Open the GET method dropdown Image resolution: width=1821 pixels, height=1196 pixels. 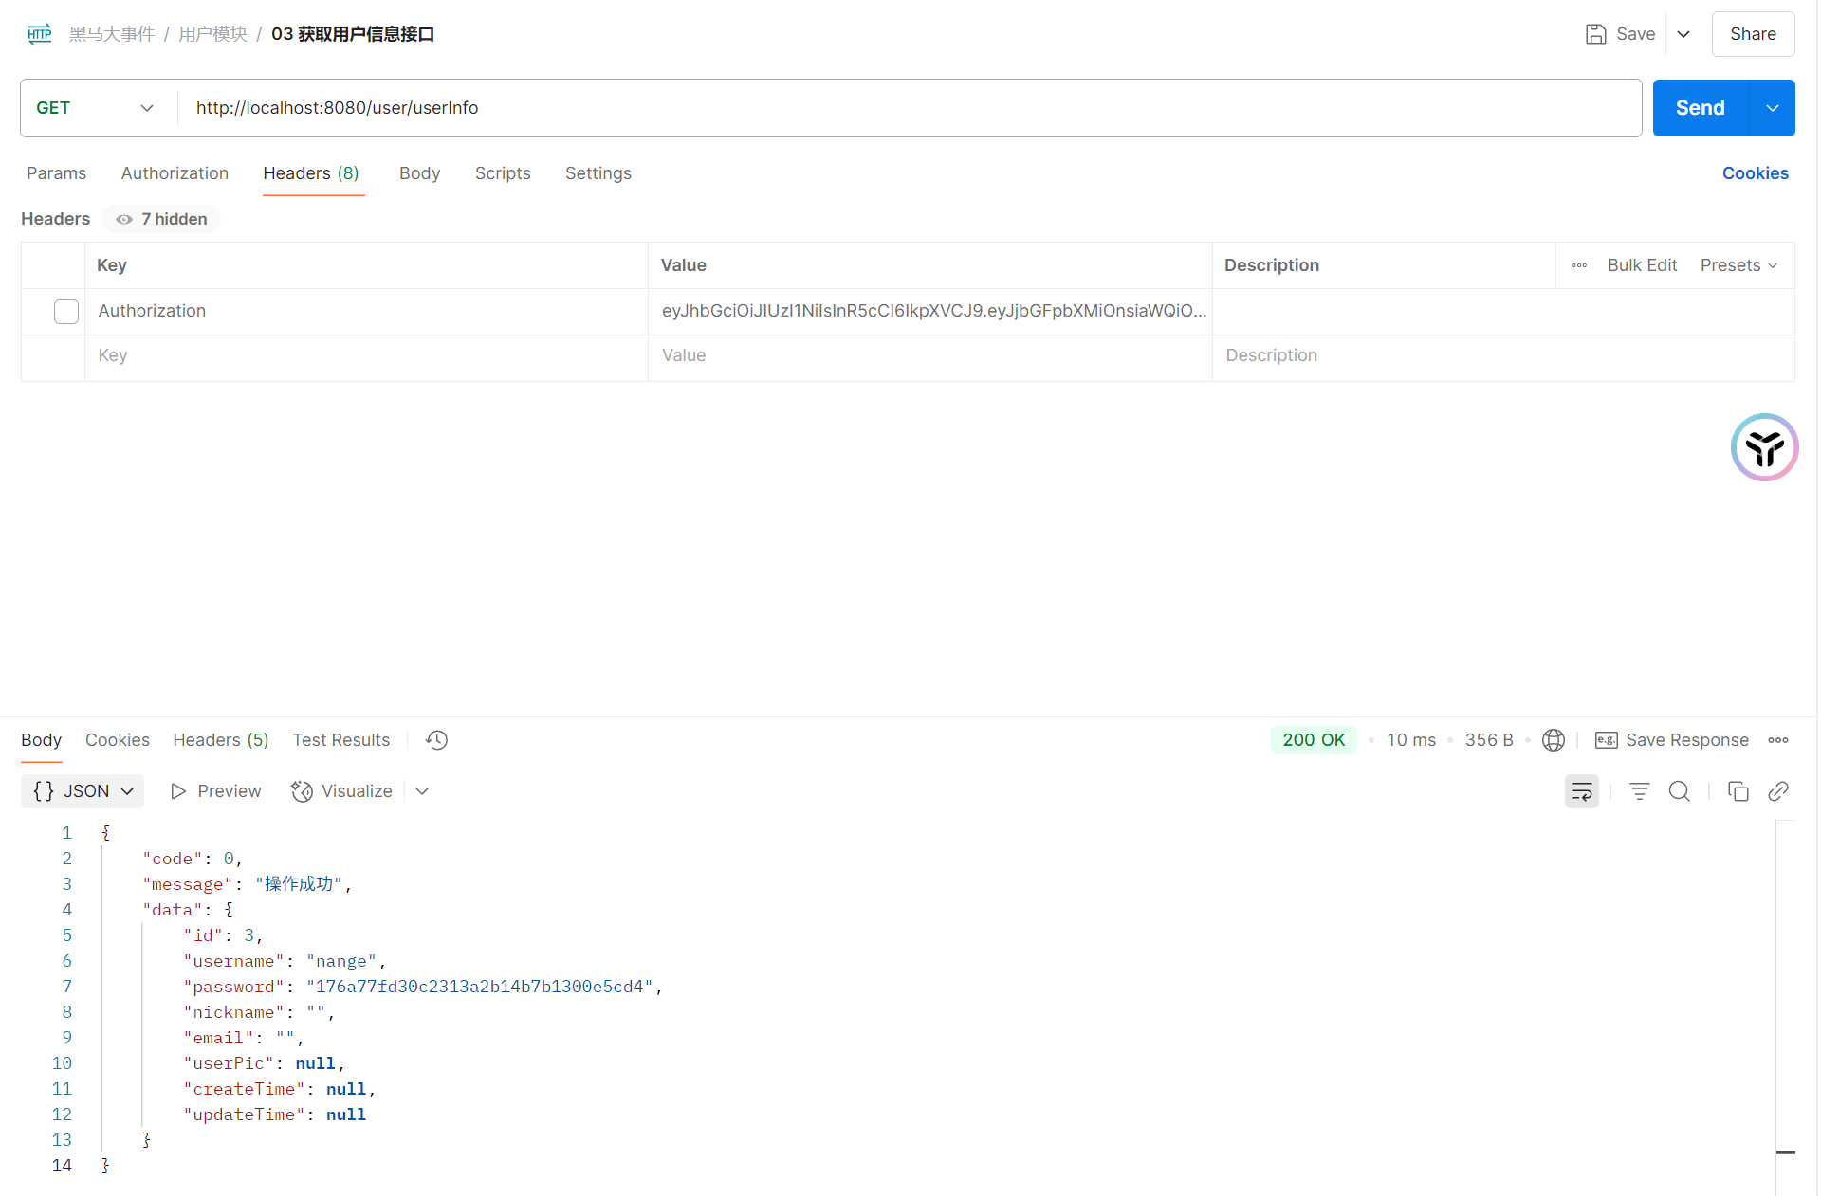tap(95, 108)
